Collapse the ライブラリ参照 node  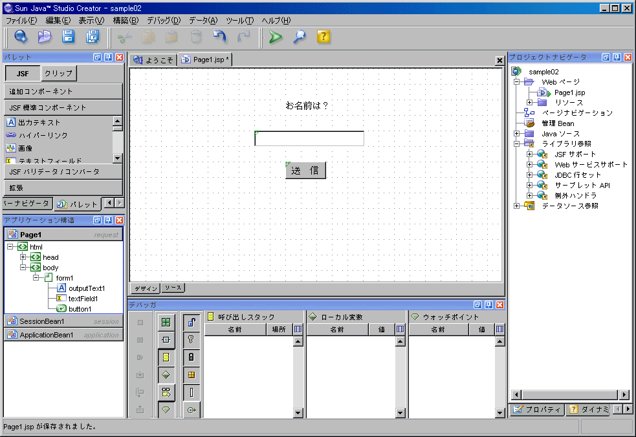click(516, 144)
